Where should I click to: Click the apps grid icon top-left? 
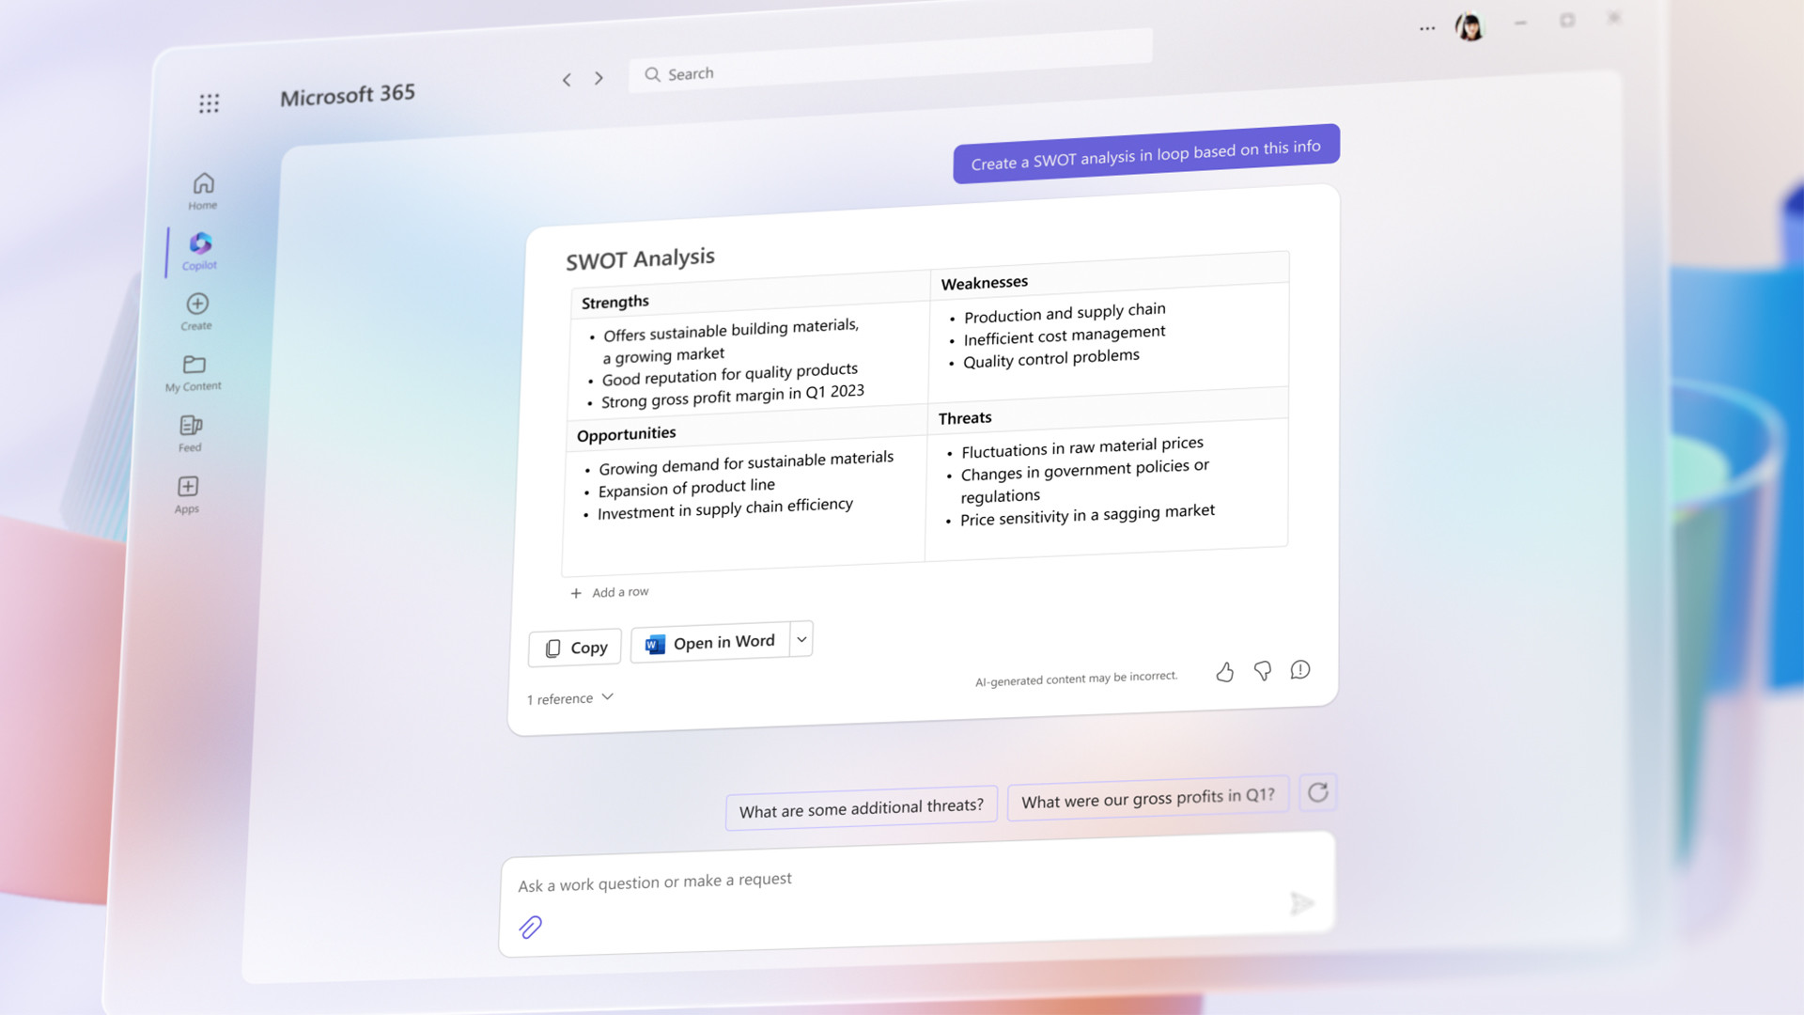coord(209,102)
